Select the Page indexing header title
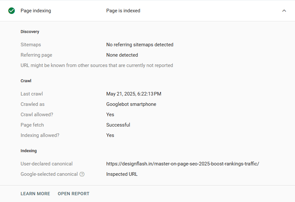Screen dimensions: 295x202 (x=36, y=11)
